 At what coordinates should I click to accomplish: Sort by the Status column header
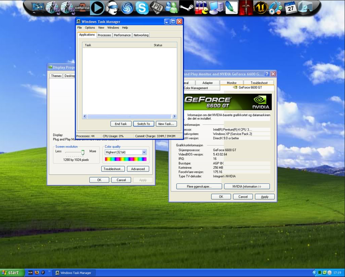(164, 45)
